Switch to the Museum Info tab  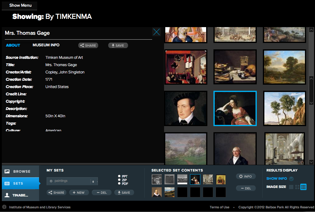point(46,45)
